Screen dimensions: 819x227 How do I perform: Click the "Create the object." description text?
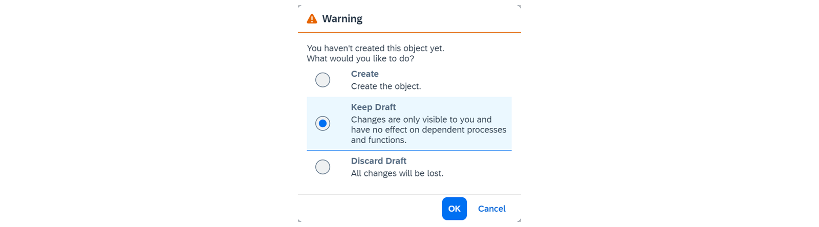click(386, 86)
